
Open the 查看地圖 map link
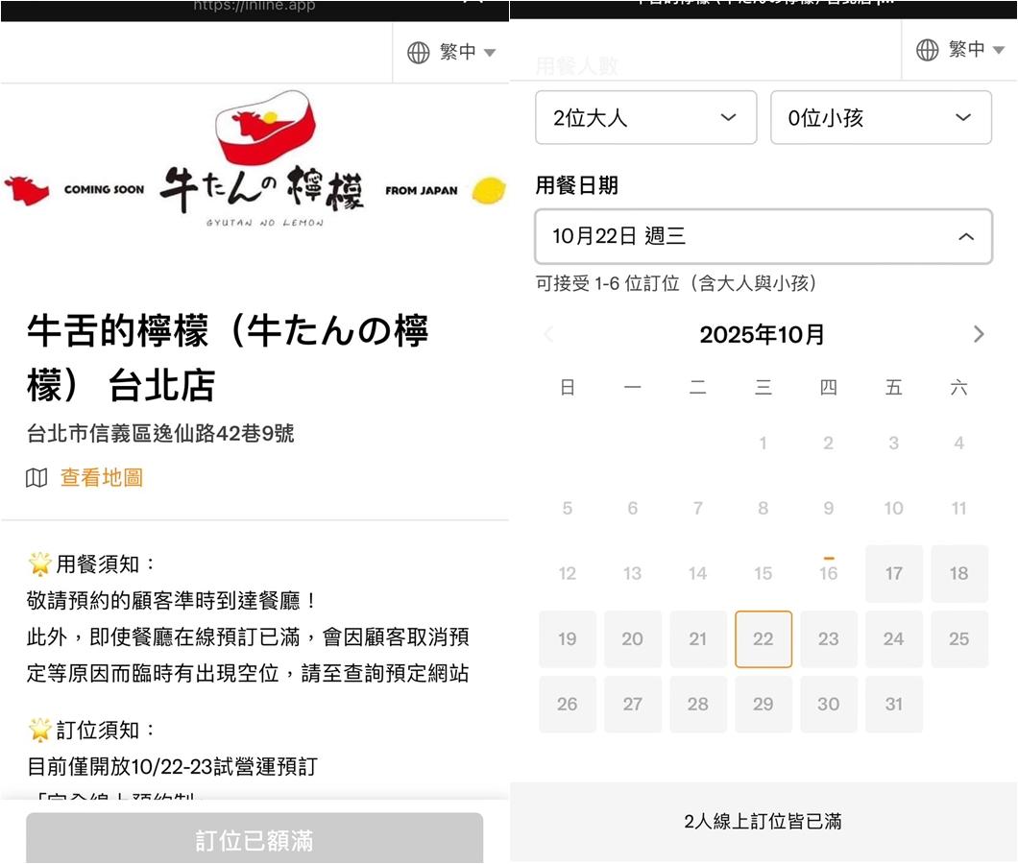tap(101, 478)
